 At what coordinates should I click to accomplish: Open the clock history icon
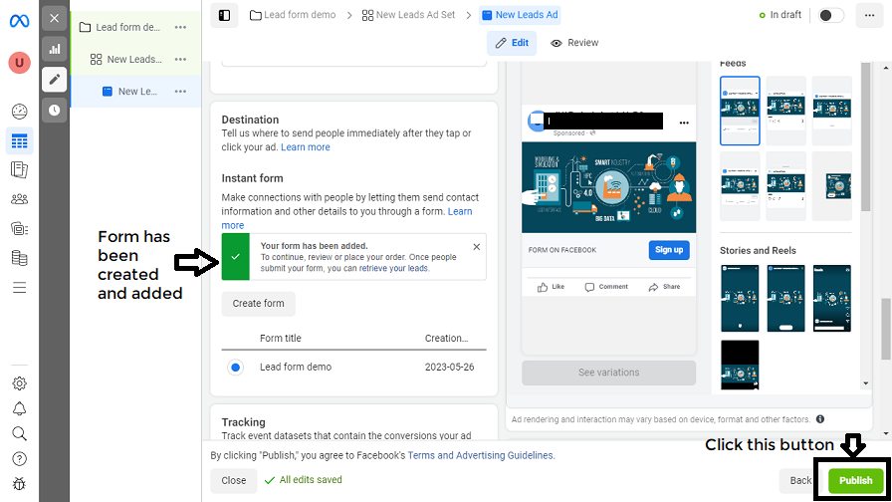pyautogui.click(x=54, y=110)
